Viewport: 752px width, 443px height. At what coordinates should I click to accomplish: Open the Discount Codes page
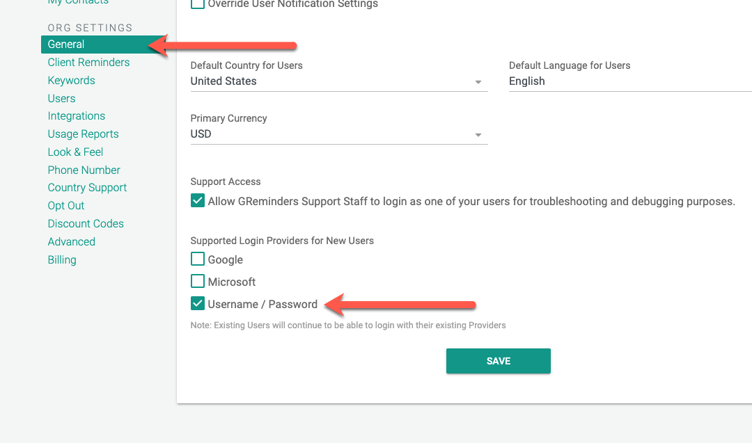[x=86, y=223]
